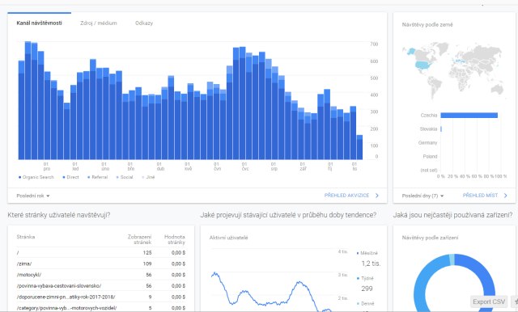This screenshot has height=312, width=518.
Task: Open the Poslední rok date range dropdown
Action: tap(33, 196)
